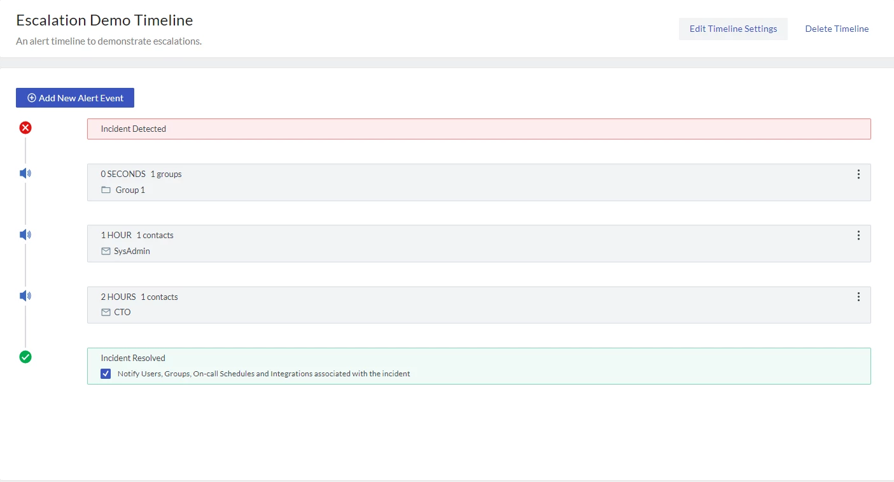Open the three-dot menu for 0 SECONDS event
This screenshot has width=894, height=482.
point(858,174)
